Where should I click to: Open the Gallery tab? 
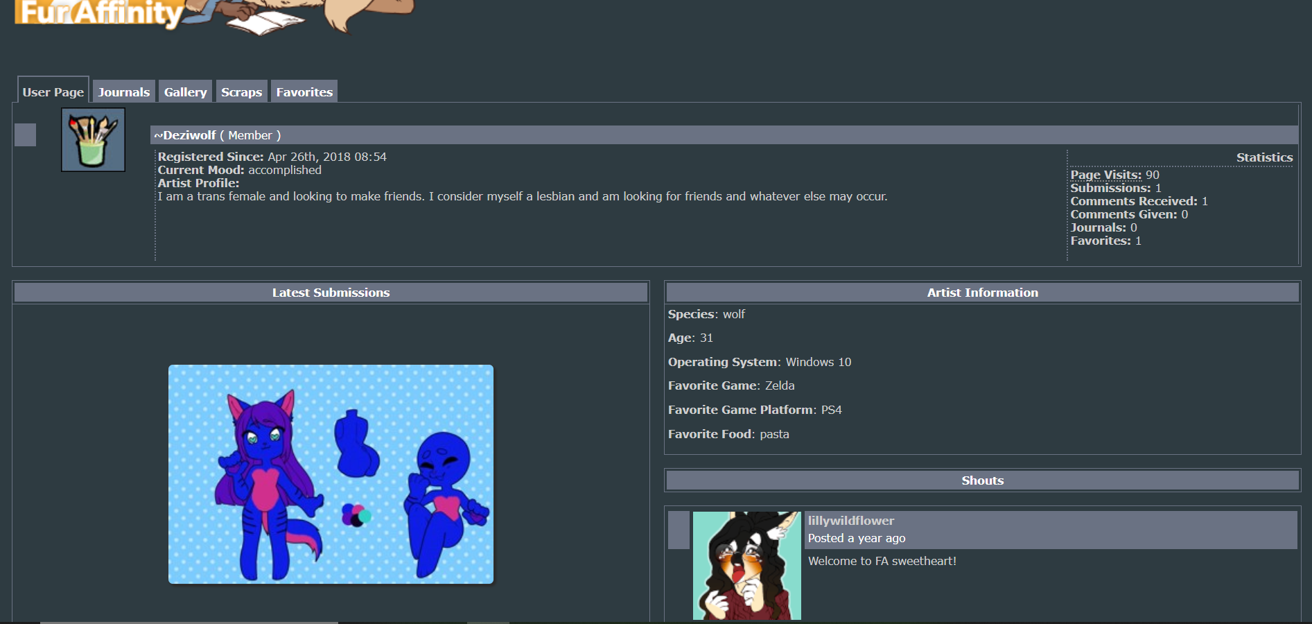point(186,92)
